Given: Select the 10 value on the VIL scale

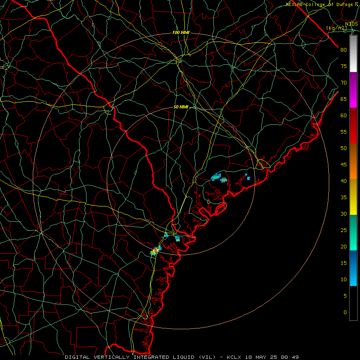Looking at the screenshot, I should click(344, 280).
